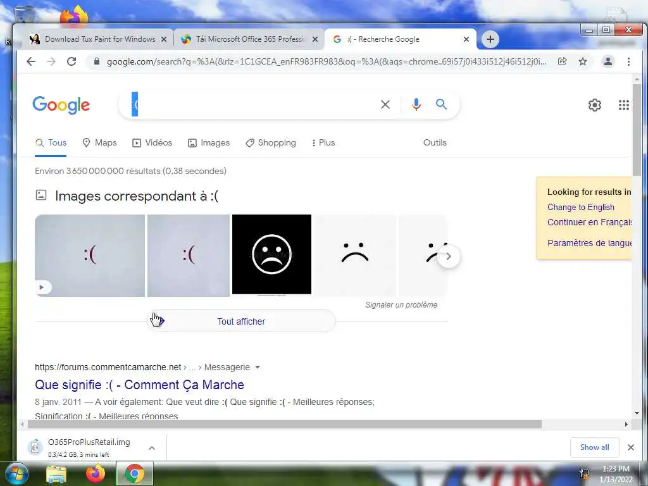
Task: Click the network tray icon
Action: 584,474
